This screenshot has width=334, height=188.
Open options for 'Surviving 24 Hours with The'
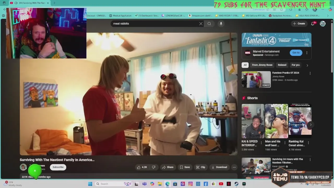pyautogui.click(x=310, y=160)
